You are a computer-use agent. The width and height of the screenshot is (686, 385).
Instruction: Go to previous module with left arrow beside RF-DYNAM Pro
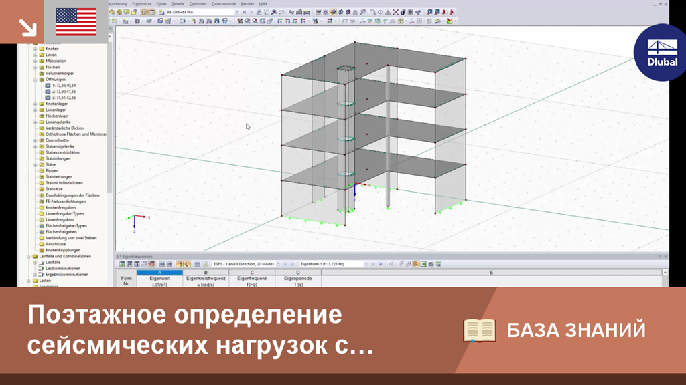point(244,12)
